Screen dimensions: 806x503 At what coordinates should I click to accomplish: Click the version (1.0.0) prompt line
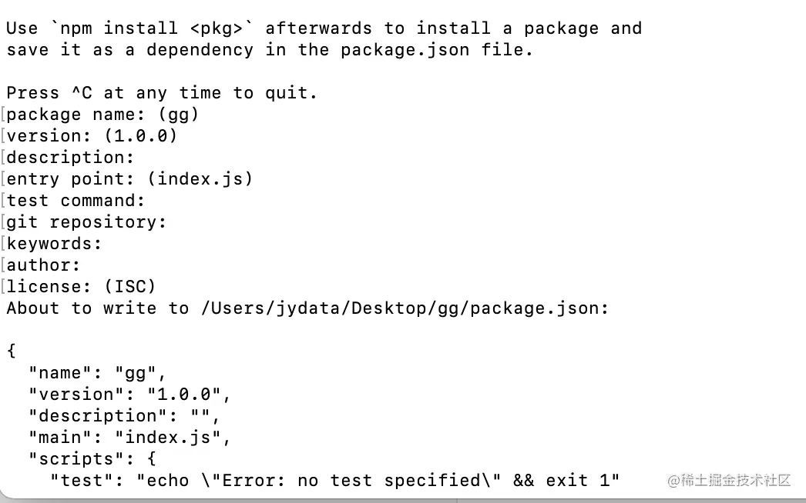coord(92,136)
